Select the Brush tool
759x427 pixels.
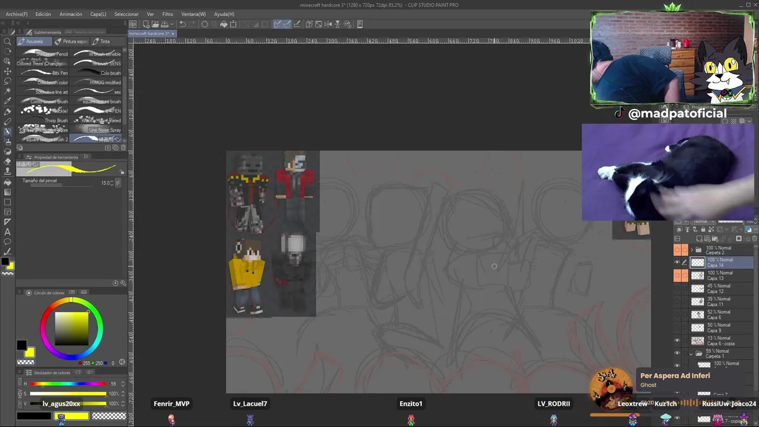click(8, 131)
